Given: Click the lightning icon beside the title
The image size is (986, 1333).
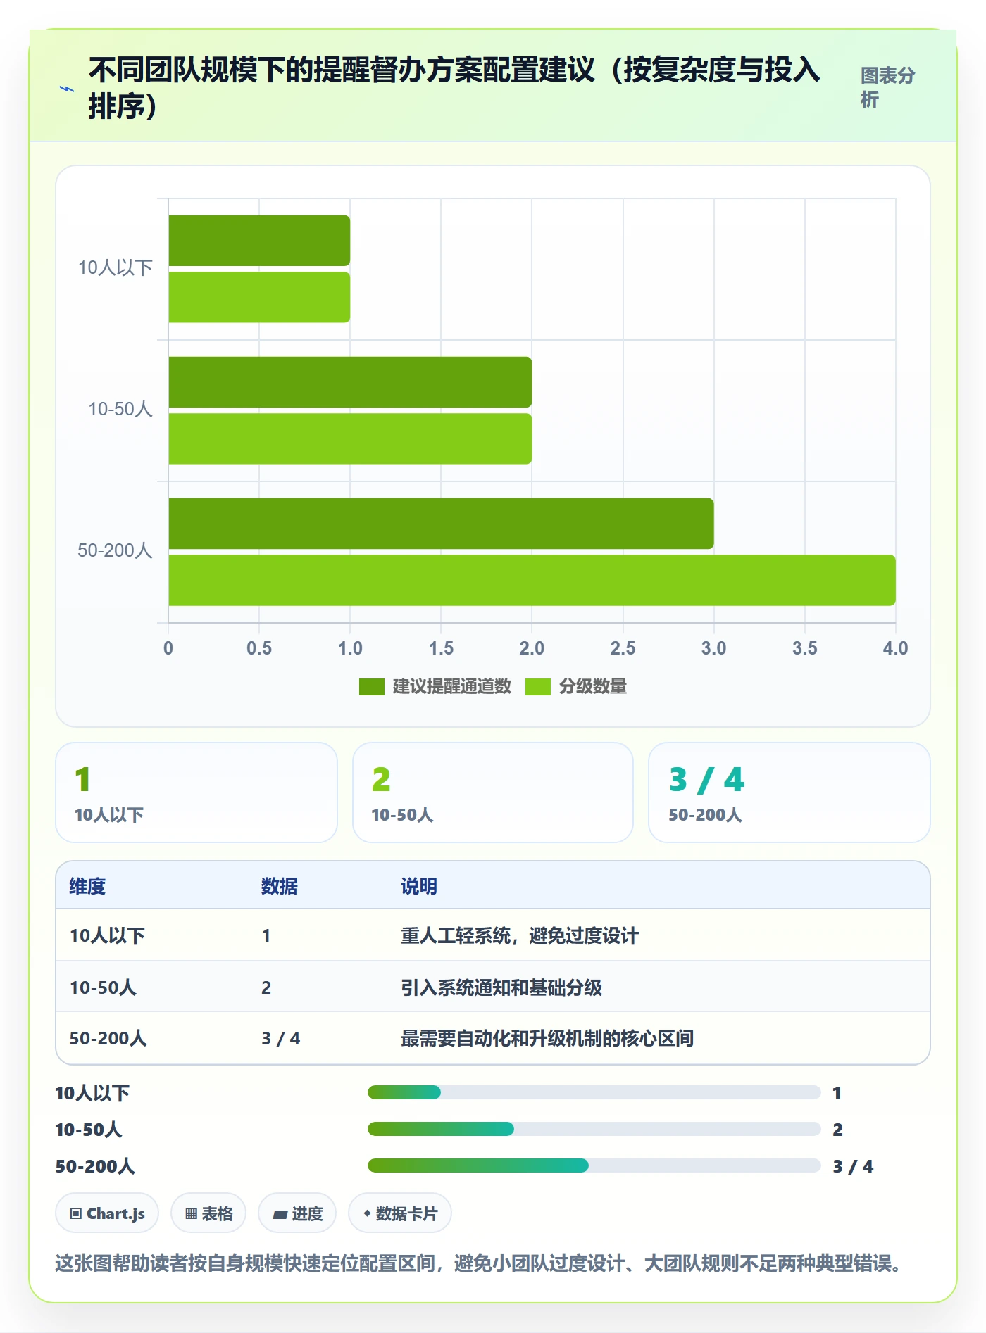Looking at the screenshot, I should (x=67, y=89).
